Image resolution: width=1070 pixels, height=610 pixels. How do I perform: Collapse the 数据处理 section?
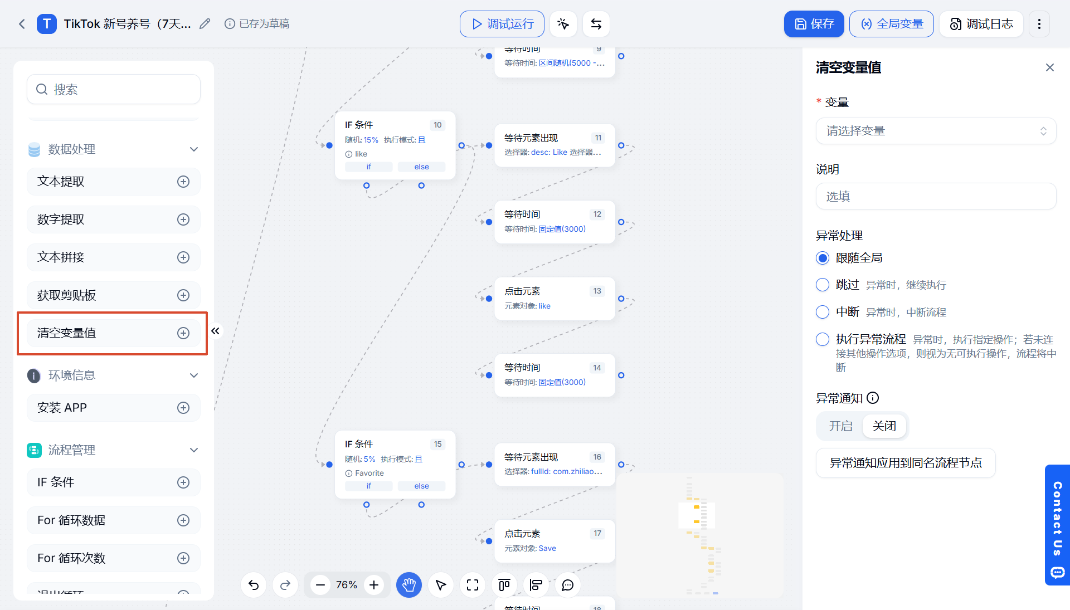tap(194, 149)
